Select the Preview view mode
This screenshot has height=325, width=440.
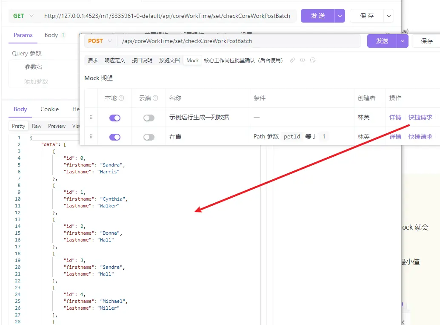[x=57, y=126]
